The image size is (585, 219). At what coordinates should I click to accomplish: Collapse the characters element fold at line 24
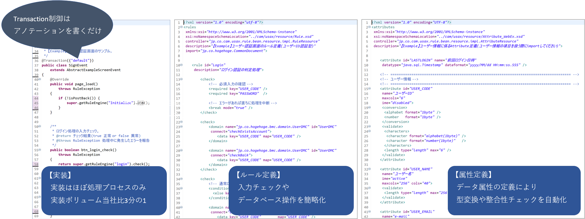coord(369,131)
